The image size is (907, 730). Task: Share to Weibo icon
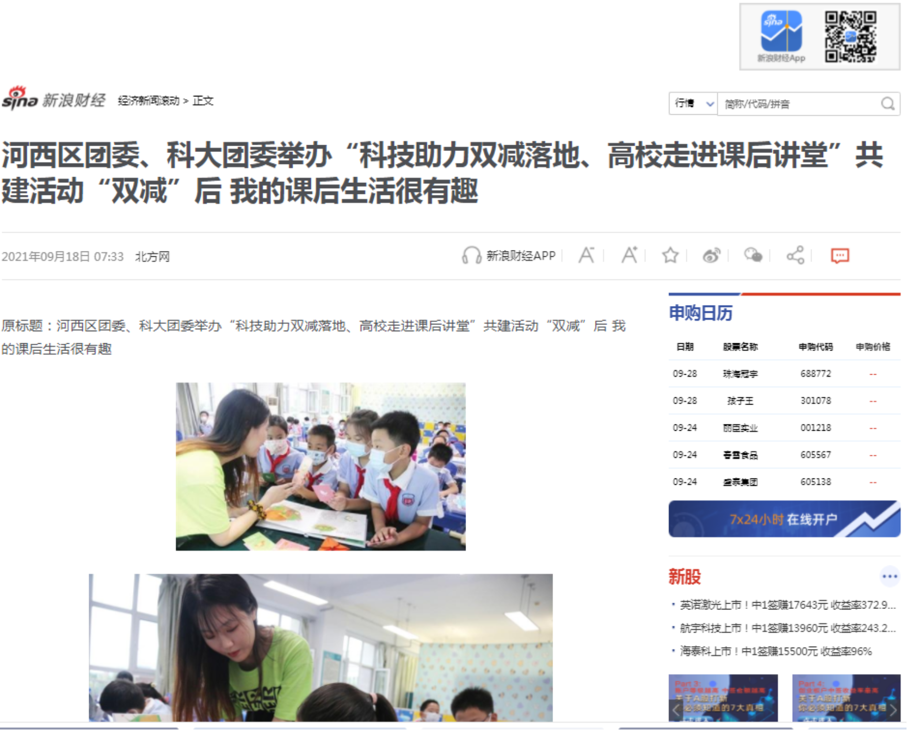point(711,256)
